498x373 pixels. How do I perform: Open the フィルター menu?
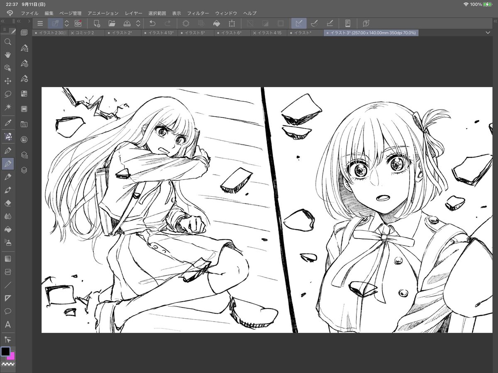[x=198, y=13]
